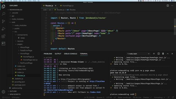Close the Routes.js editor tab
Image resolution: width=176 pixels, height=99 pixels.
coord(56,5)
